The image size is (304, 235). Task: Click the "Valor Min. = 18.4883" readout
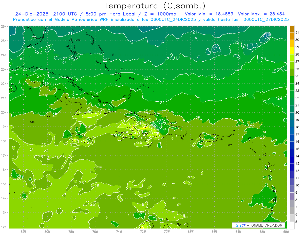click(209, 14)
